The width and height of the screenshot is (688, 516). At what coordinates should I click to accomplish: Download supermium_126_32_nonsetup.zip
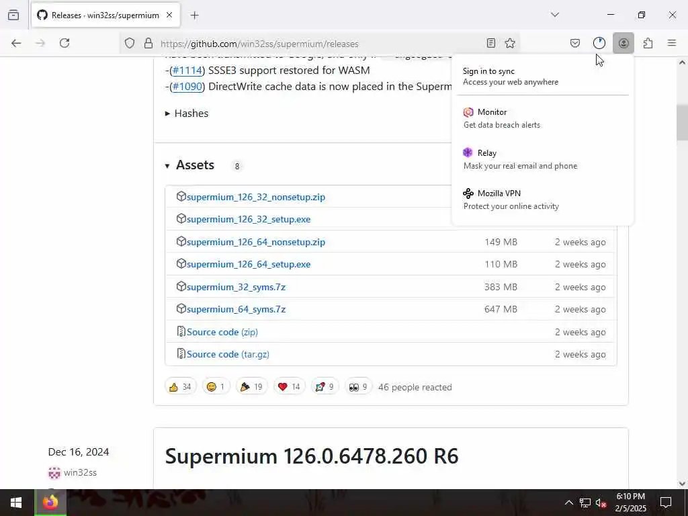pos(256,197)
